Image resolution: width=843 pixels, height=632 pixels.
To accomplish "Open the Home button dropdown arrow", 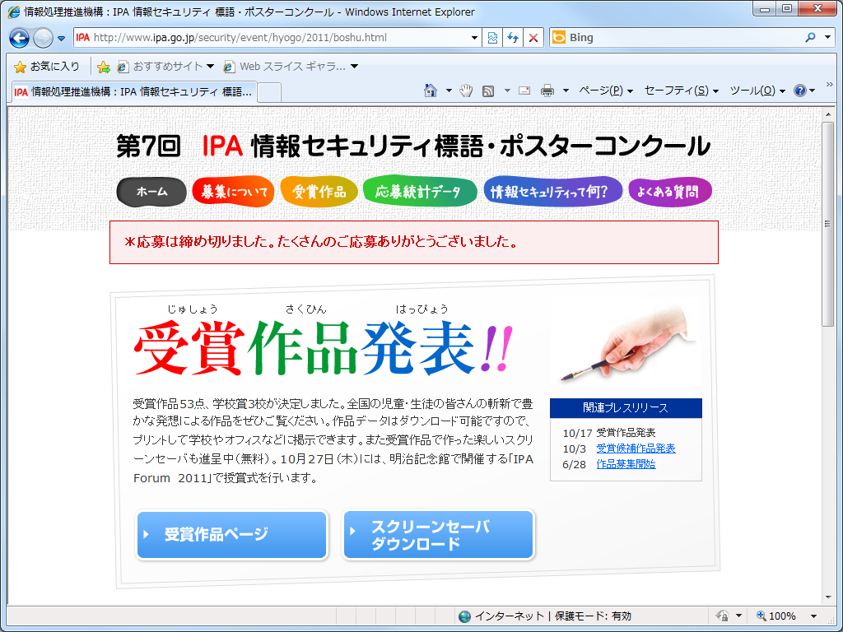I will pyautogui.click(x=447, y=91).
